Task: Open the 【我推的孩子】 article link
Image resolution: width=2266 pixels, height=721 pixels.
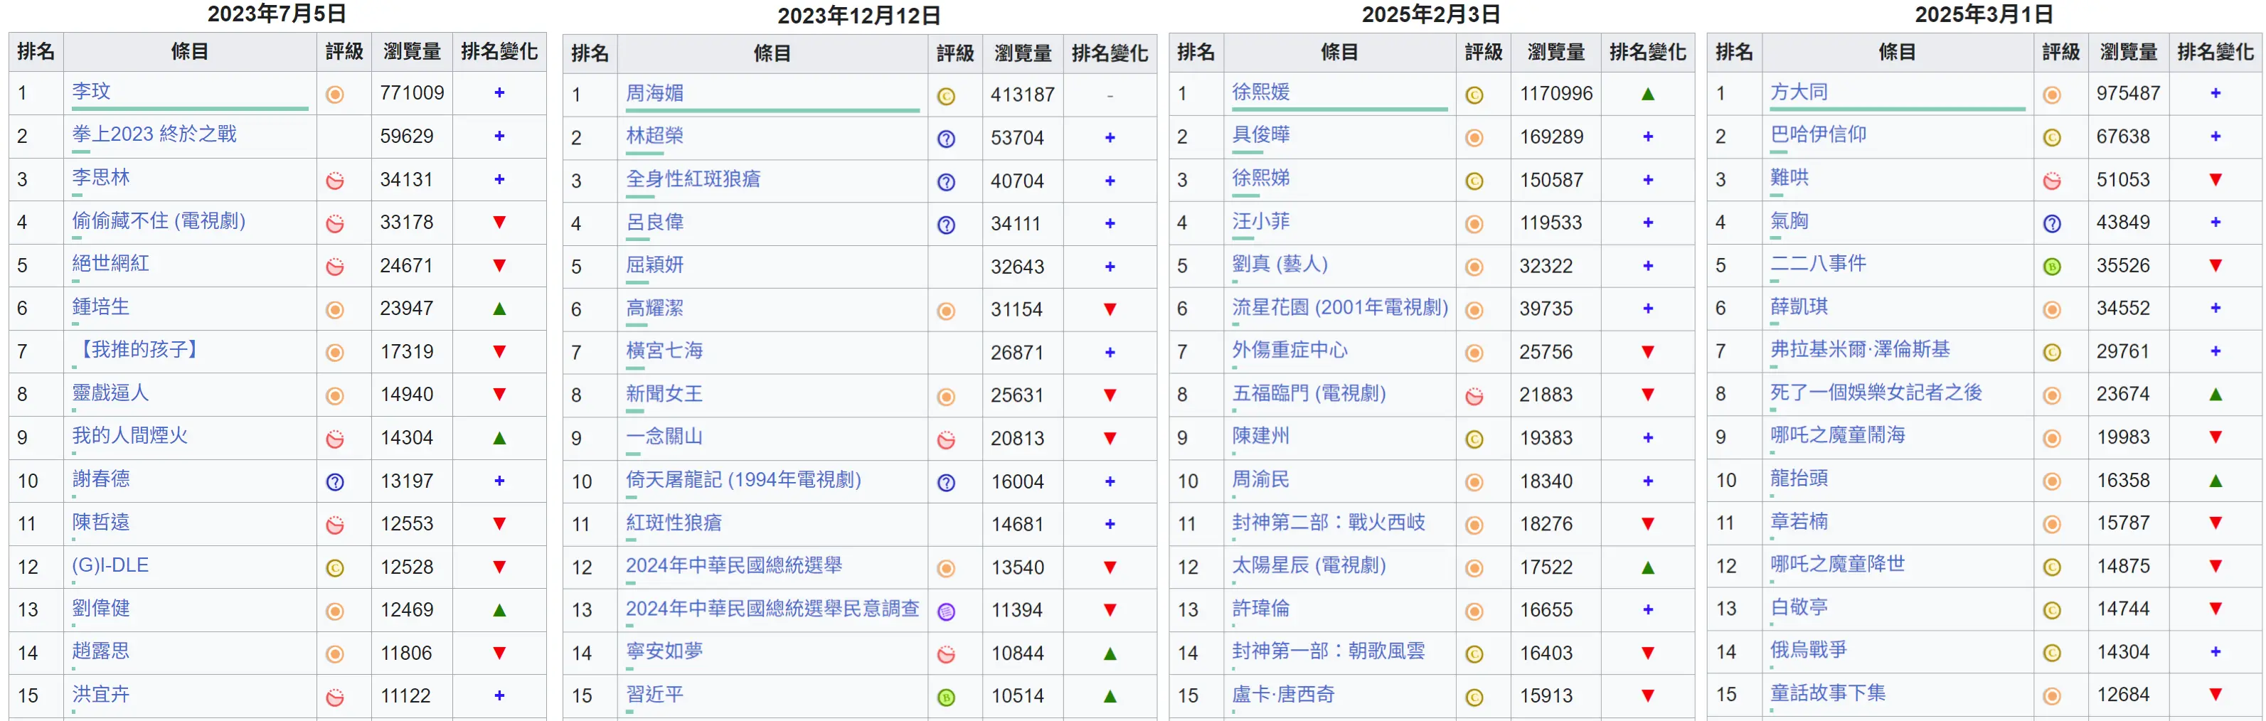Action: (x=137, y=350)
